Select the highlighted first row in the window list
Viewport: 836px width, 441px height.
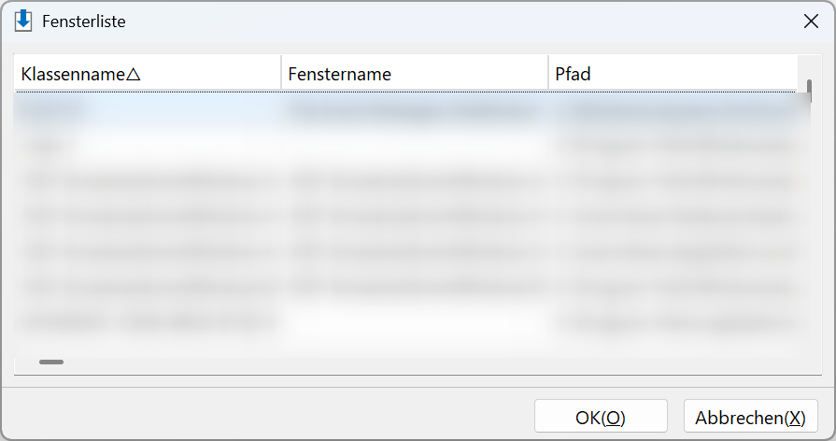click(405, 110)
